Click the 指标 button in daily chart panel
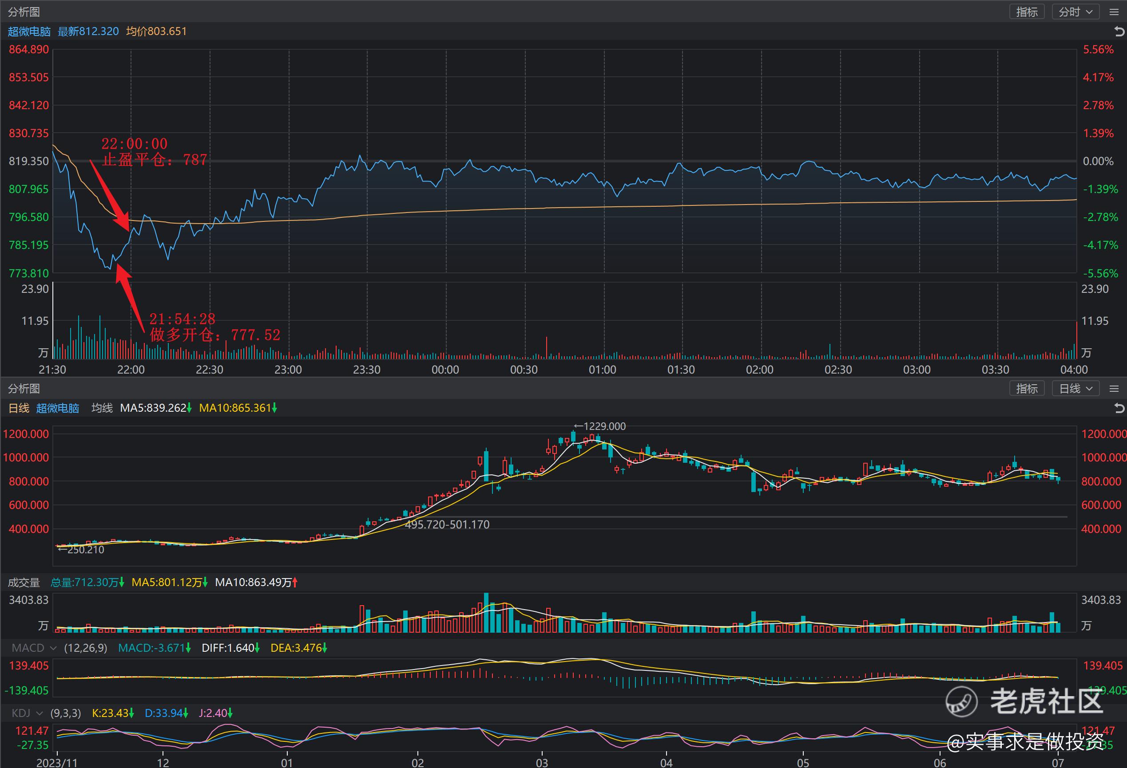Viewport: 1127px width, 768px height. pyautogui.click(x=1027, y=388)
